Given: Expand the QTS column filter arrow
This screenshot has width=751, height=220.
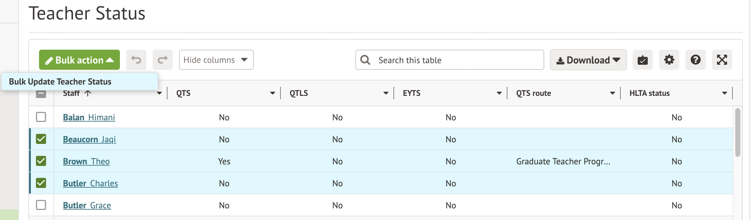Looking at the screenshot, I should (273, 93).
